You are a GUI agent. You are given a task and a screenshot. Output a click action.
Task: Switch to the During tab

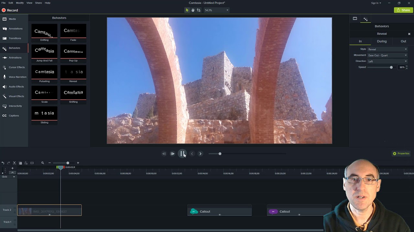tap(382, 41)
